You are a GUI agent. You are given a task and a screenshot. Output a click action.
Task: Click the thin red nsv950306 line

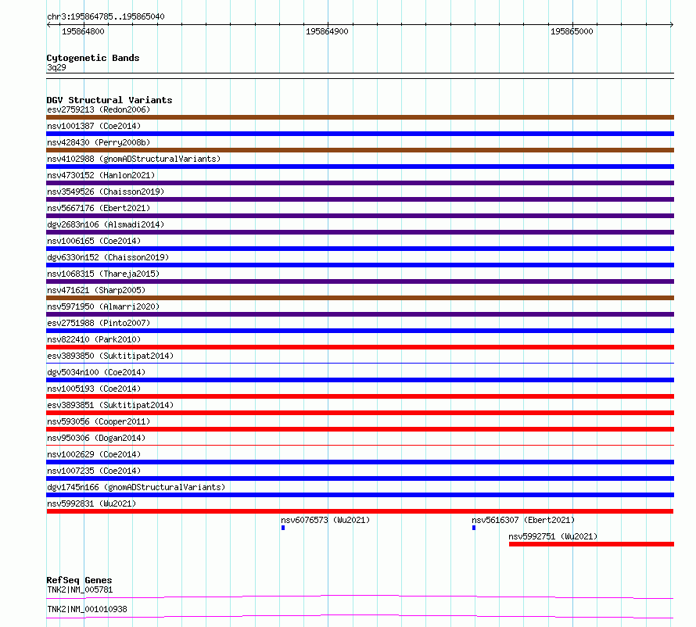360,445
